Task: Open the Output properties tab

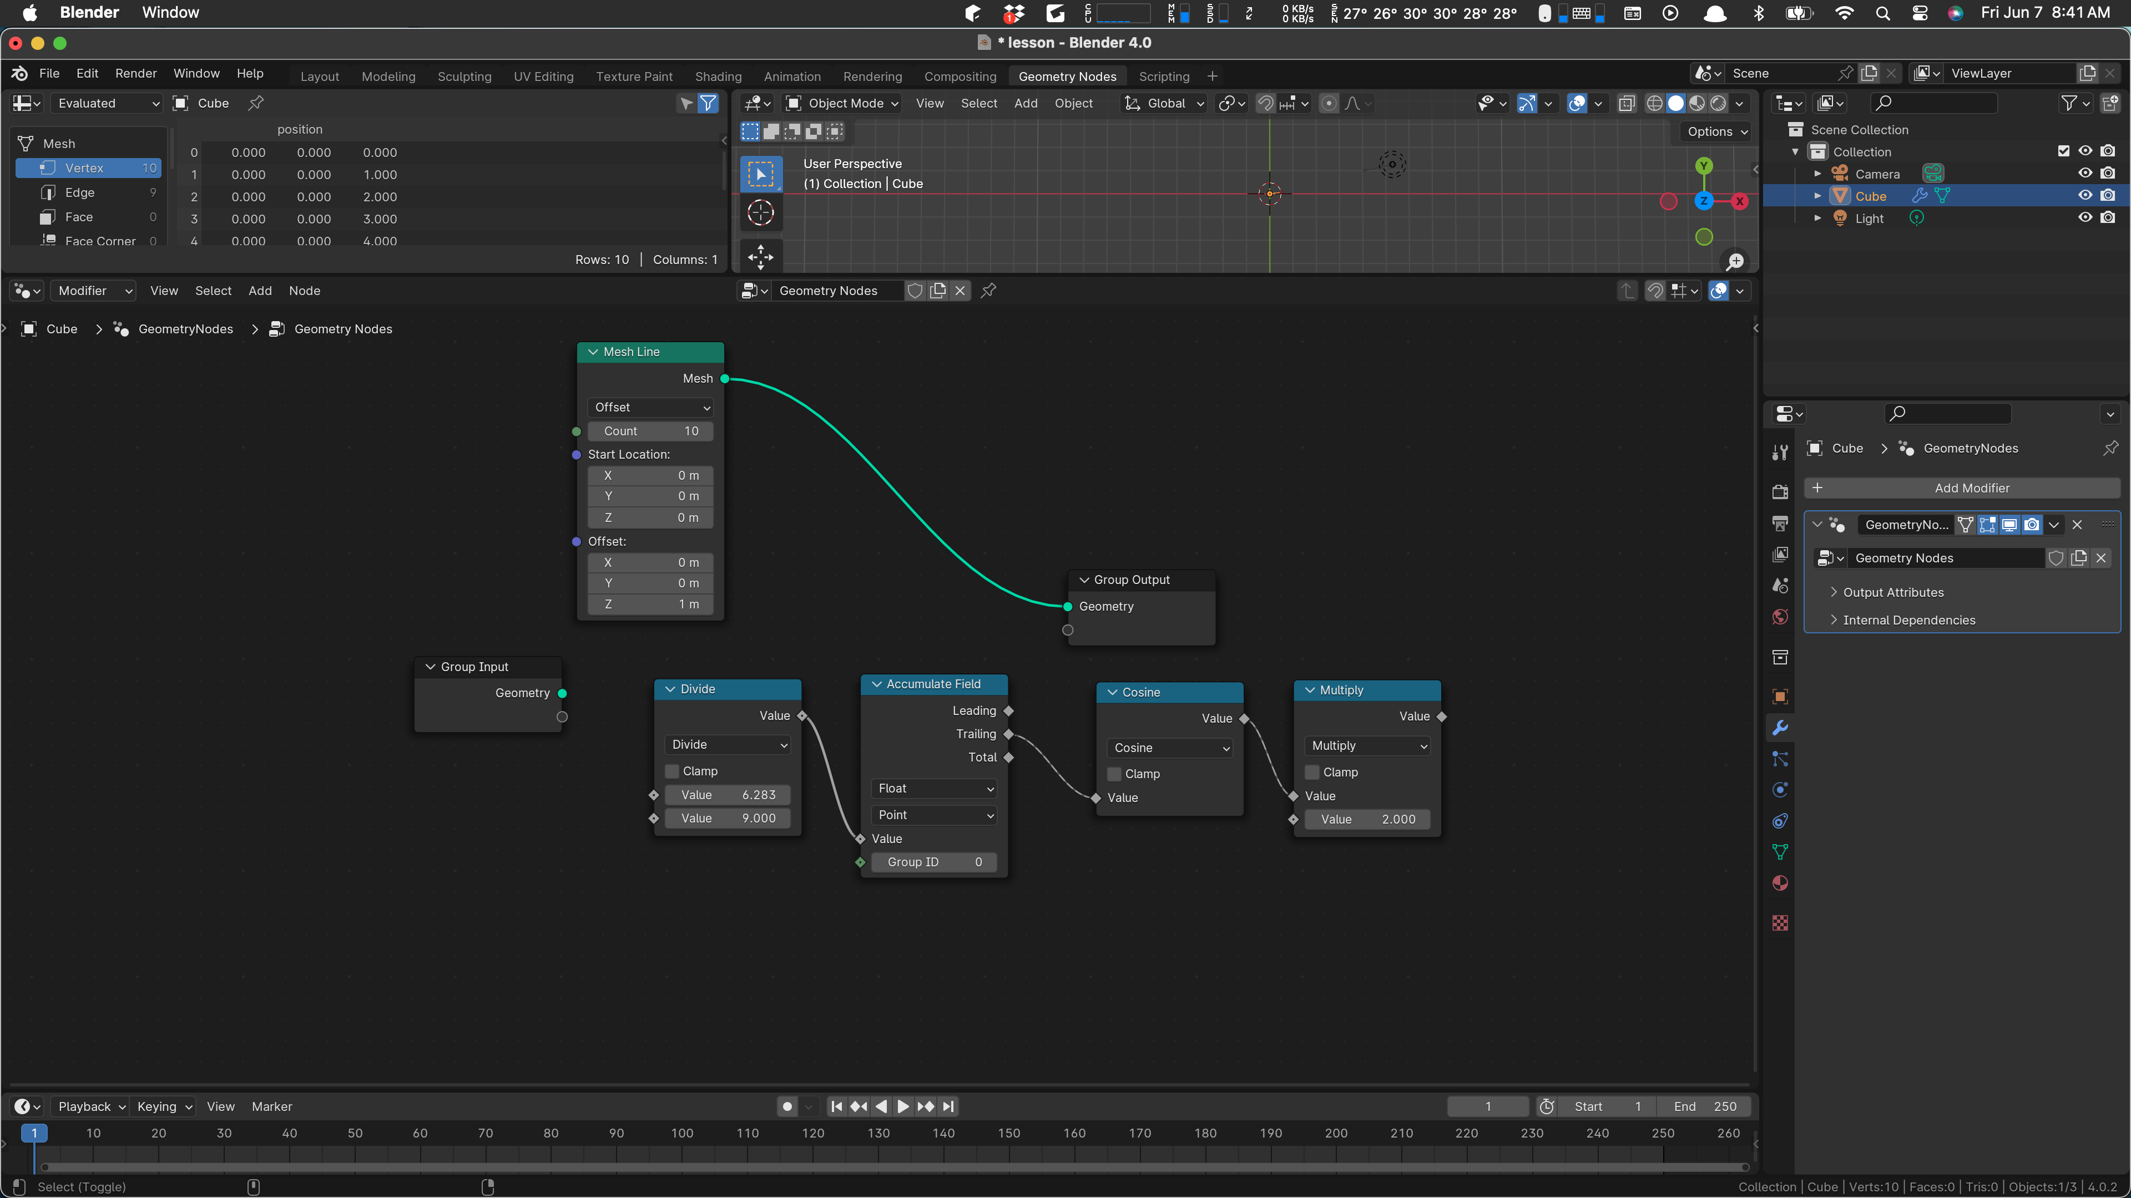Action: (1780, 524)
